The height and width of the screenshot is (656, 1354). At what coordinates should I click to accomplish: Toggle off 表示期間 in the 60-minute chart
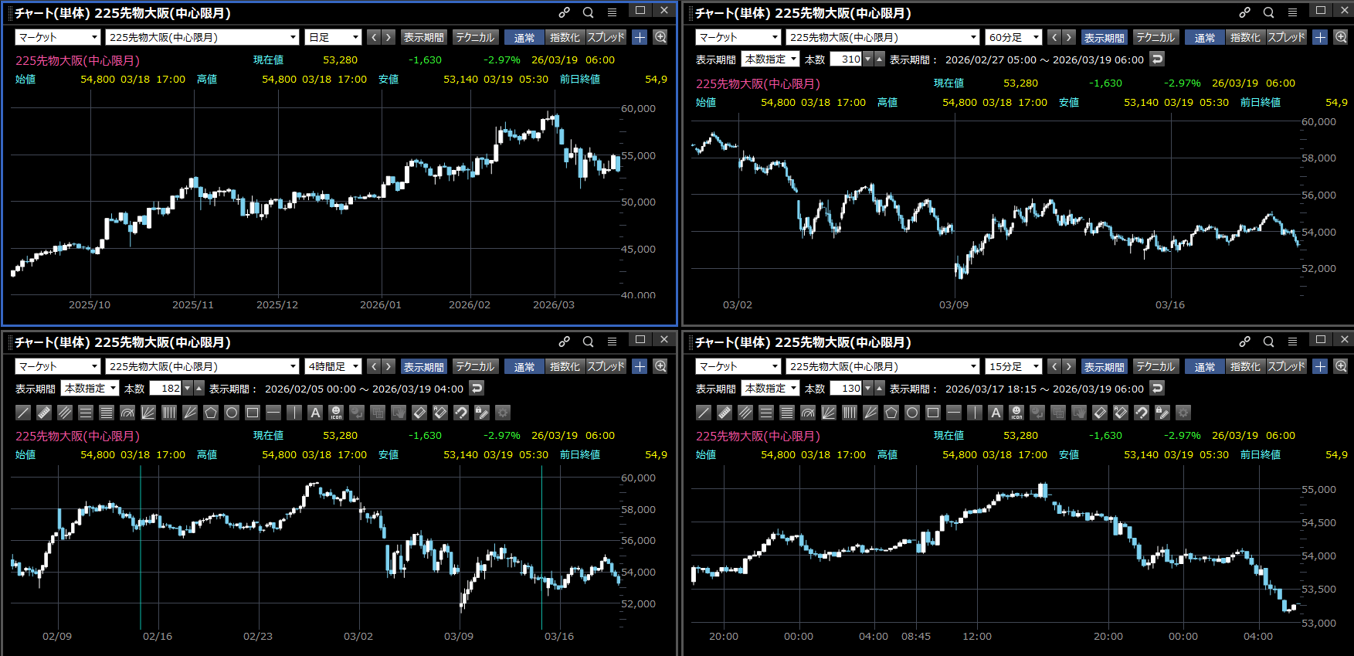click(1104, 37)
